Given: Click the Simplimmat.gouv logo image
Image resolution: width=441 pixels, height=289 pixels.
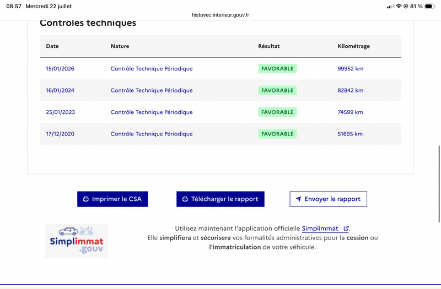Looking at the screenshot, I should tap(77, 241).
